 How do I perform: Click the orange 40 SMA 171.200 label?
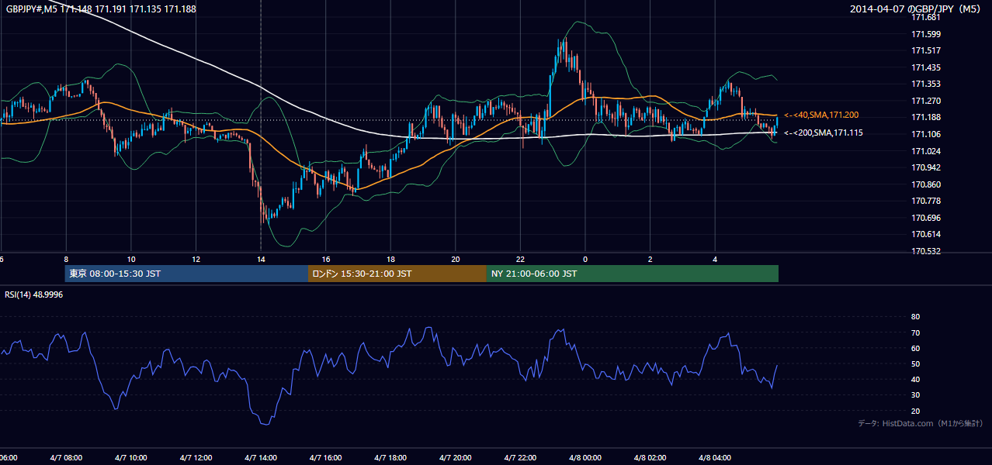pos(821,115)
